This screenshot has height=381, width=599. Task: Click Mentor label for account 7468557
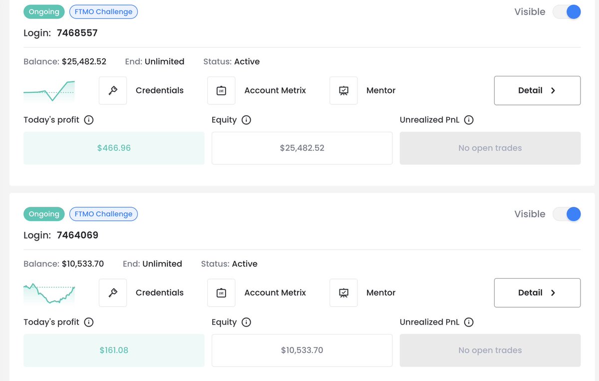pyautogui.click(x=381, y=90)
